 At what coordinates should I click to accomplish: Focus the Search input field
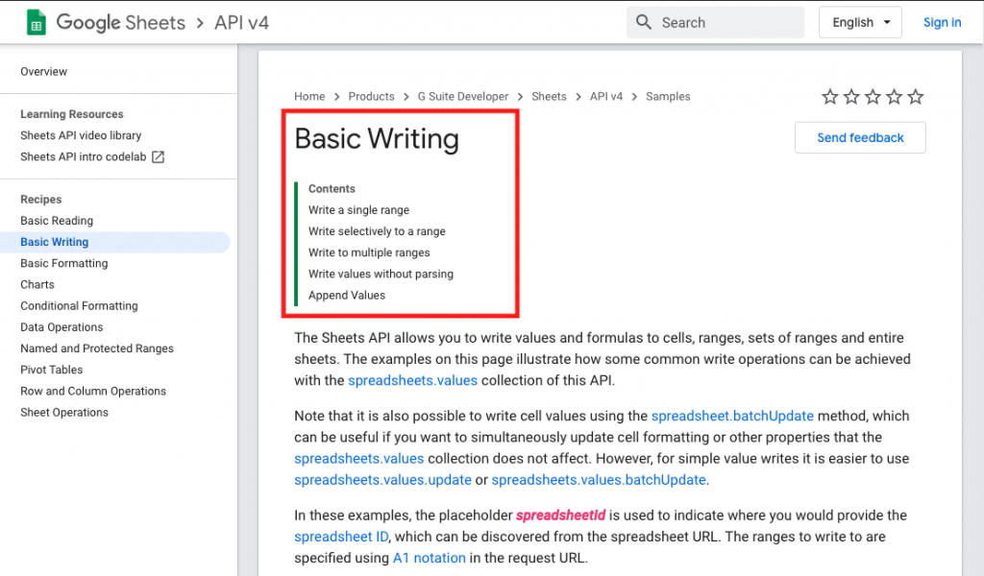[715, 23]
